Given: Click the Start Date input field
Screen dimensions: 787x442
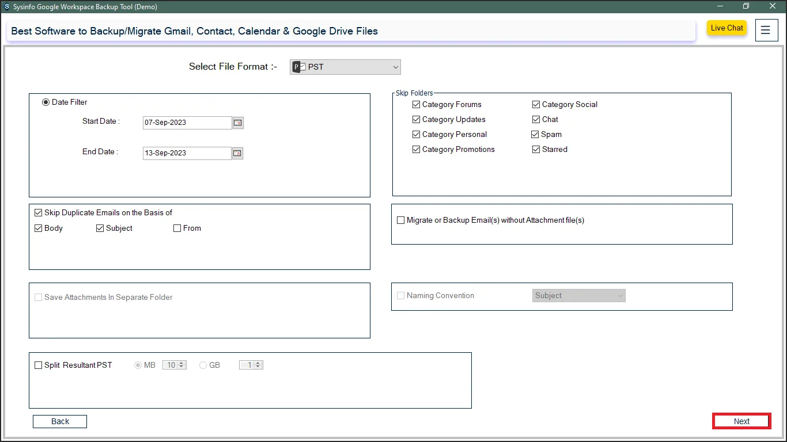Looking at the screenshot, I should pos(187,123).
